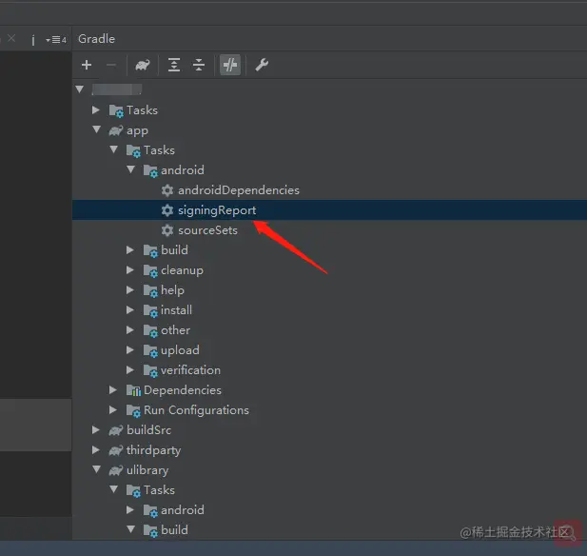
Task: Click the other folder icon
Action: 150,330
